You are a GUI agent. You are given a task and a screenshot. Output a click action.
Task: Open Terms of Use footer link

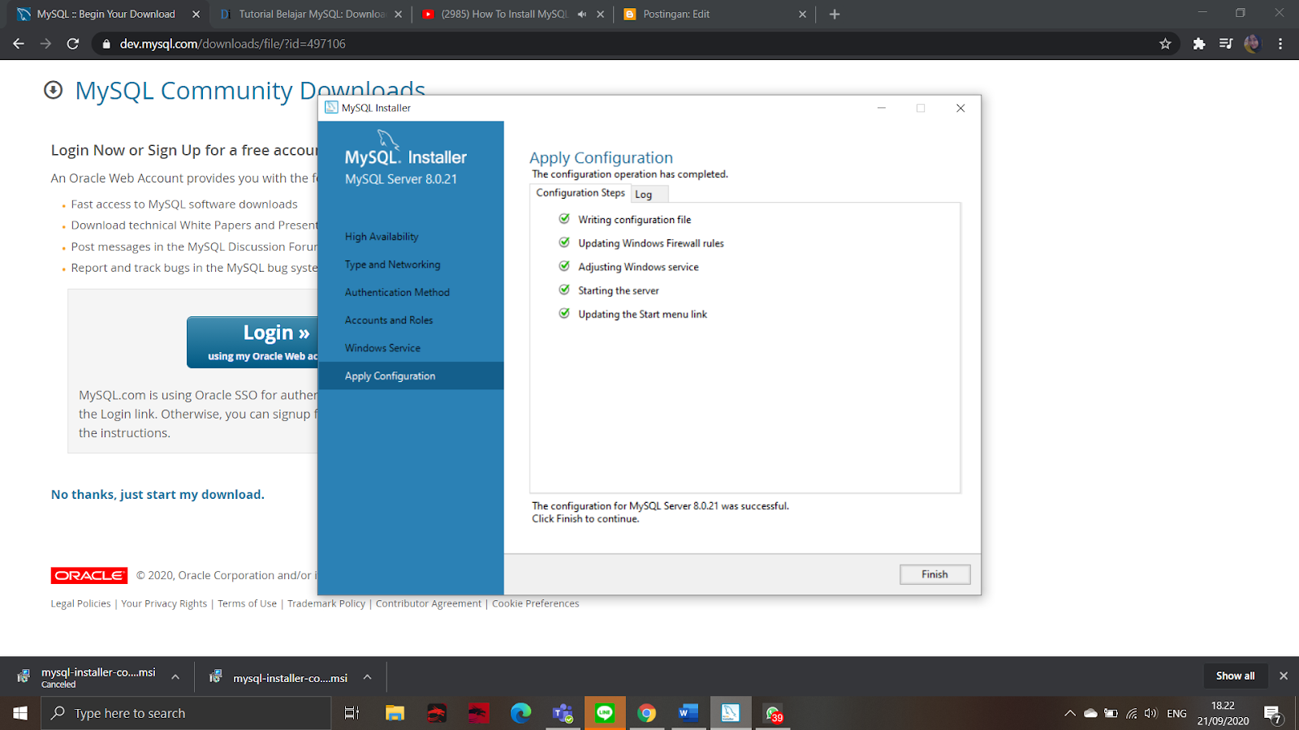(x=247, y=603)
